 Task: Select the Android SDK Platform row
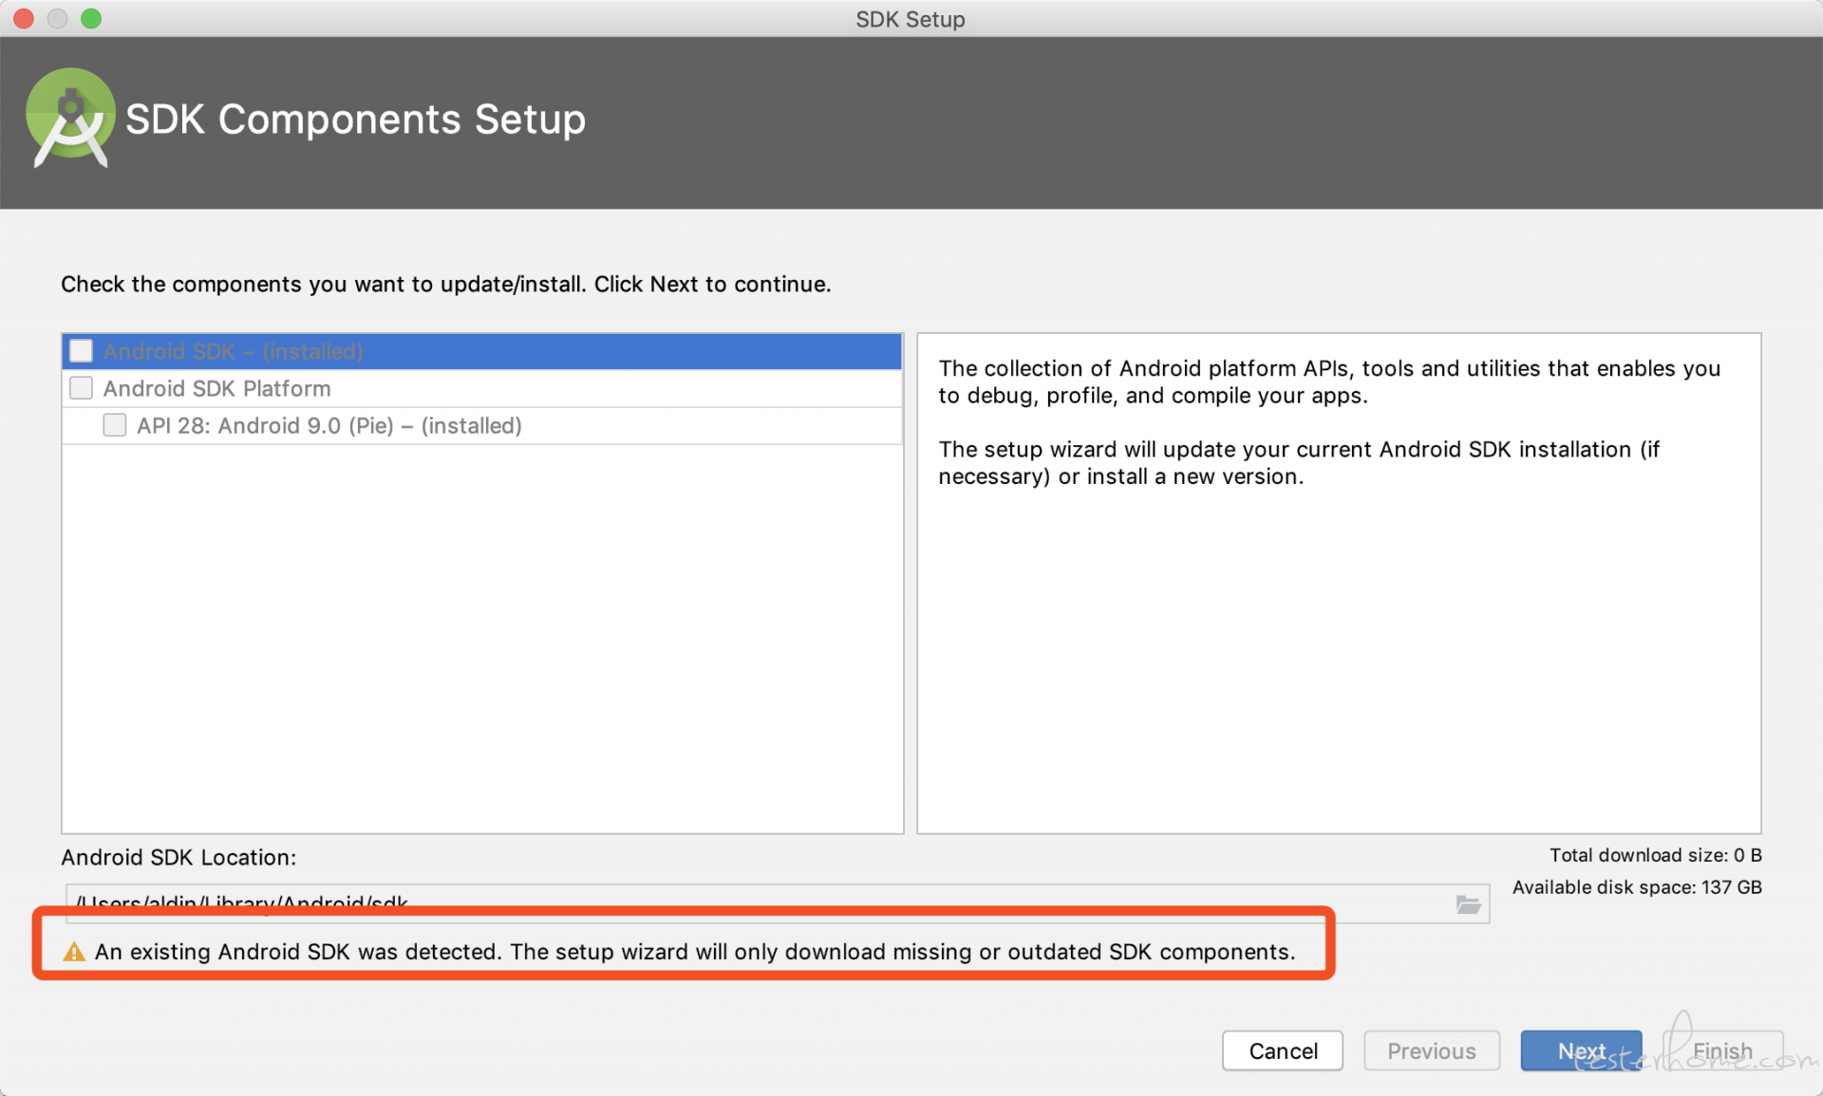[x=482, y=388]
